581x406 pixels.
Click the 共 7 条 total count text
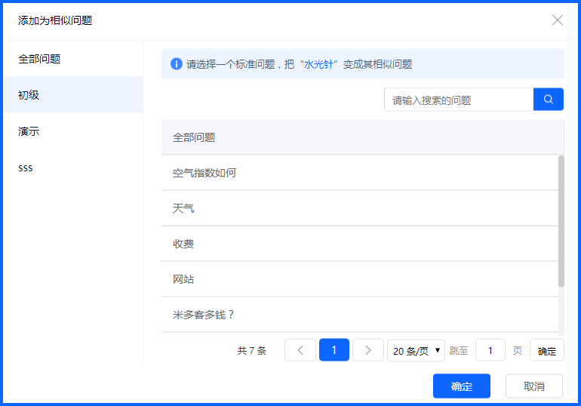251,350
